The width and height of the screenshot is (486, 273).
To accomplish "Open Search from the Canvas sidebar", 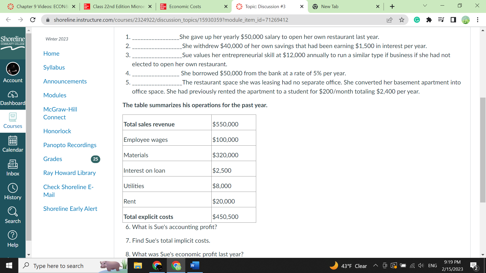I will (13, 214).
